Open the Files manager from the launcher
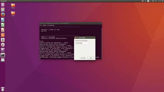Viewport: 164px width, 92px height. (3, 10)
